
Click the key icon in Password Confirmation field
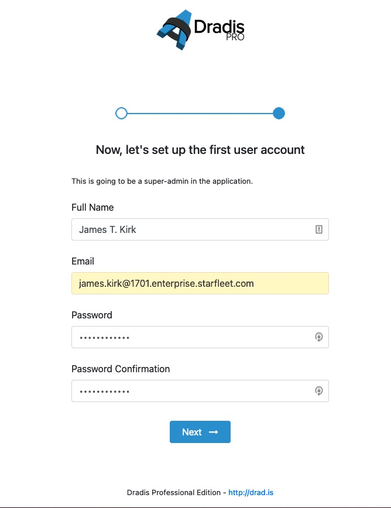click(x=319, y=391)
